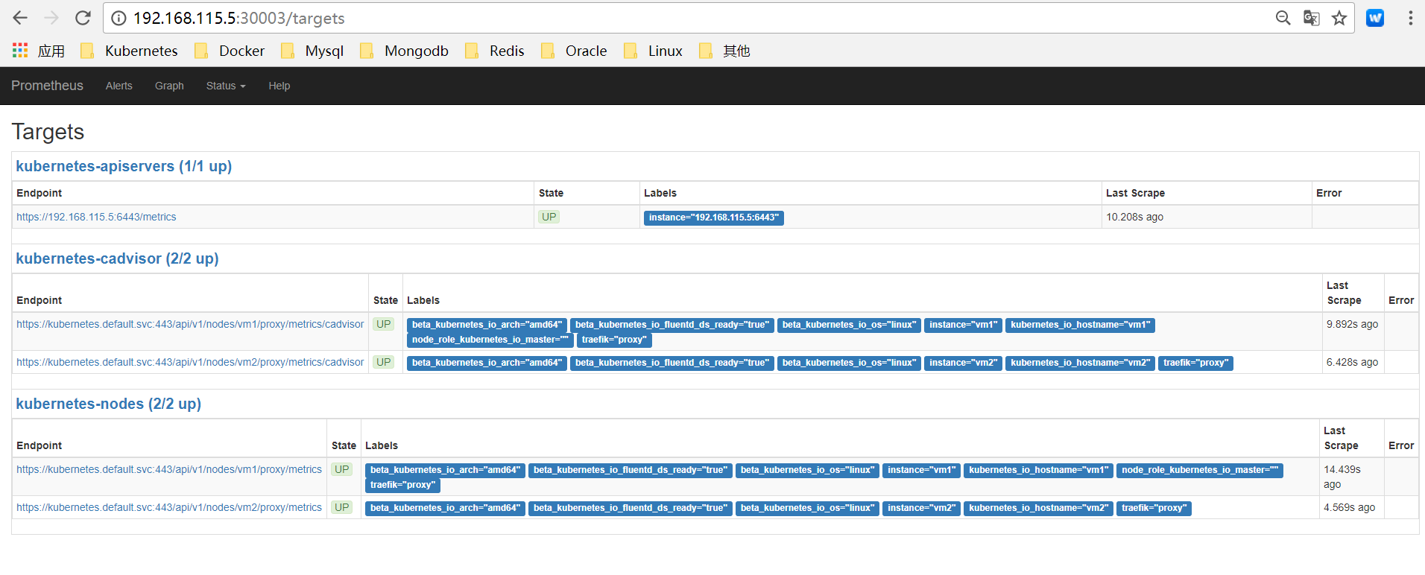1425x575 pixels.
Task: Collapse the kubernetes-nodes (2/2 up) section
Action: coord(109,404)
